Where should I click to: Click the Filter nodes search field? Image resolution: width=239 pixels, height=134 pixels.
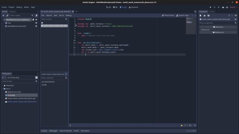coord(22,16)
